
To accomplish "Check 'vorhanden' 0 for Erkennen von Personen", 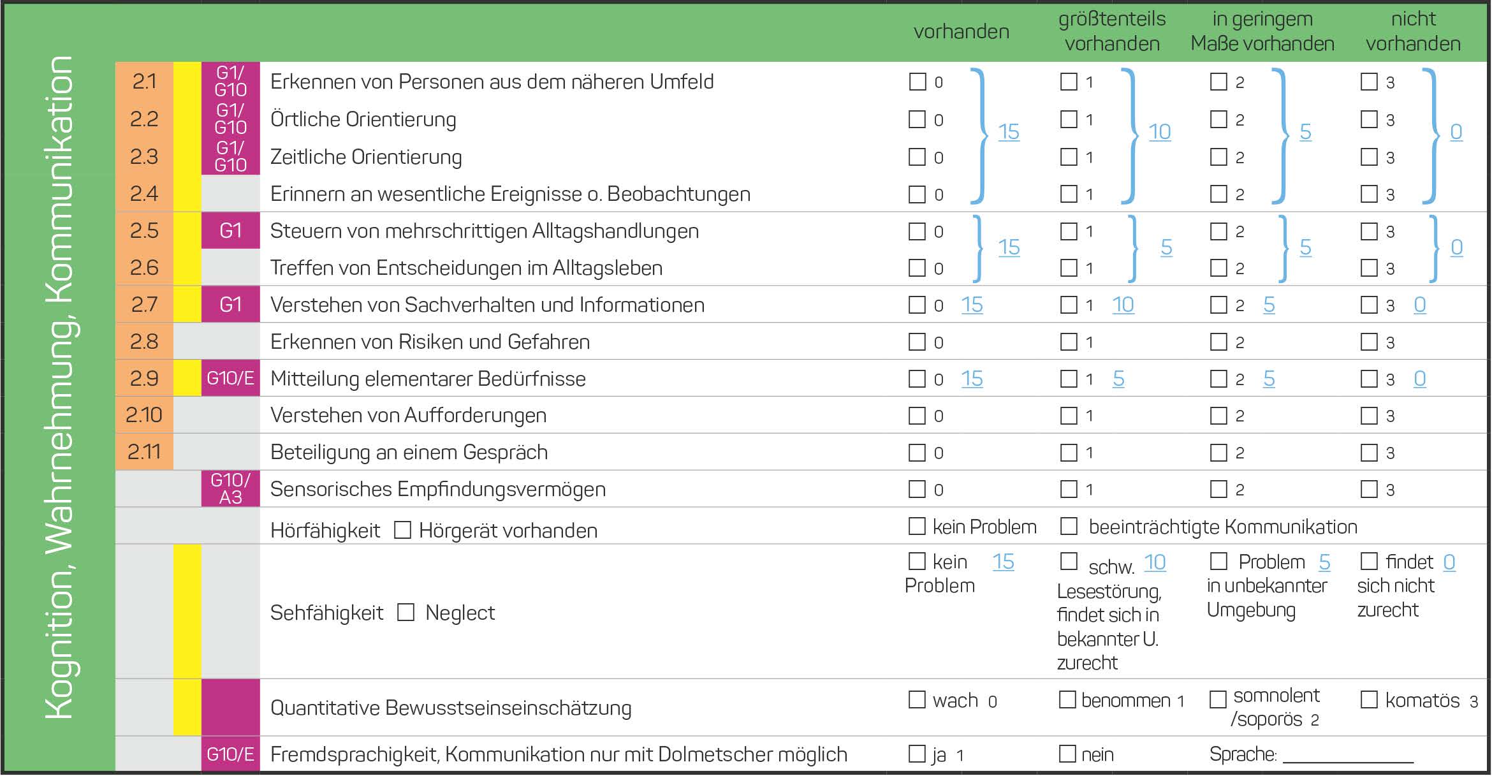I will pos(918,82).
